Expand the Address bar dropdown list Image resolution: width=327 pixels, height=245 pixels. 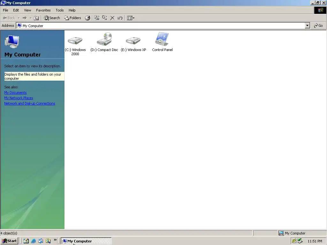pyautogui.click(x=307, y=26)
